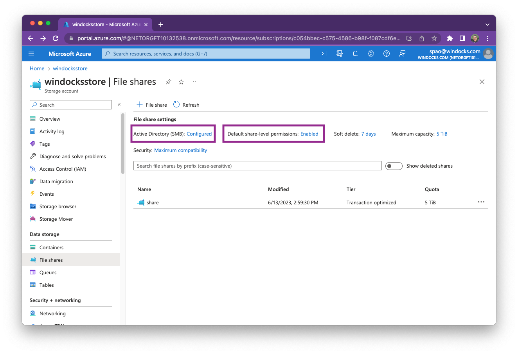Enable Show deleted shares
The height and width of the screenshot is (354, 518).
tap(394, 166)
